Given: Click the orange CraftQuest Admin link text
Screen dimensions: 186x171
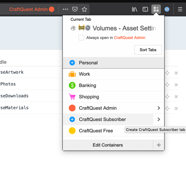Looking at the screenshot, I should (129, 38).
